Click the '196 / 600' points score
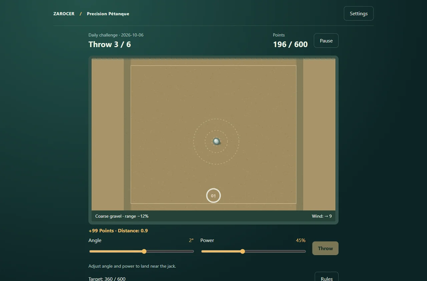 pos(290,44)
